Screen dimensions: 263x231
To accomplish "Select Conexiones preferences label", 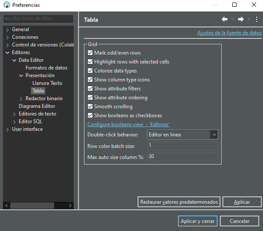I will pyautogui.click(x=25, y=37).
